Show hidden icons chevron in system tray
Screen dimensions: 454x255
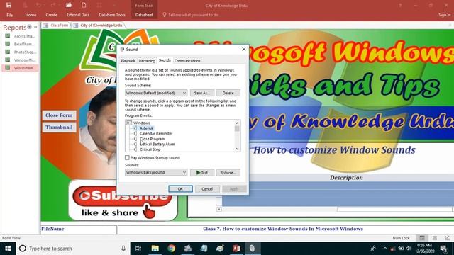385,249
